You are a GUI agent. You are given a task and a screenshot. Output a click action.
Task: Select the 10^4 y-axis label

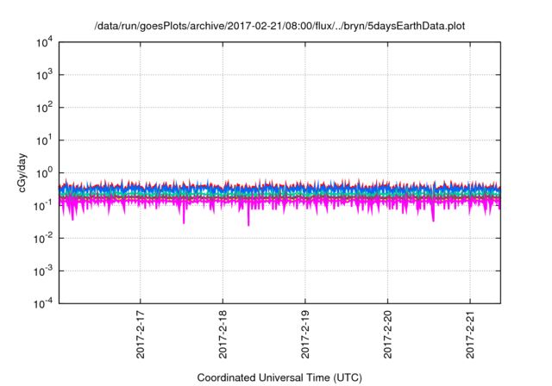(44, 43)
